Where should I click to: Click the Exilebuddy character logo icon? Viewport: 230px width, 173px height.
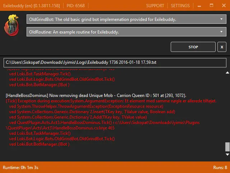coord(11,25)
